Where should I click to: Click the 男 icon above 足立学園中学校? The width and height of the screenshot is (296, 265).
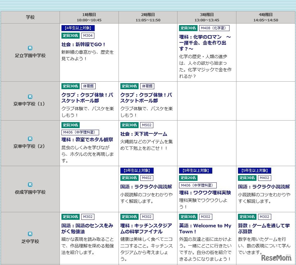[30, 48]
